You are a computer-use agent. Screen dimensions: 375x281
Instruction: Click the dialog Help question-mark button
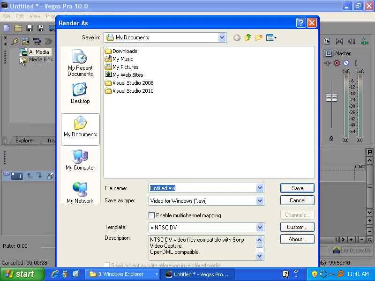(x=301, y=23)
